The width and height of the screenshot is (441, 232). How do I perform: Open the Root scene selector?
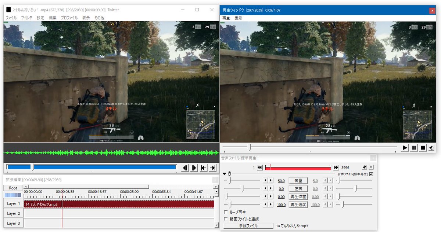(x=13, y=188)
